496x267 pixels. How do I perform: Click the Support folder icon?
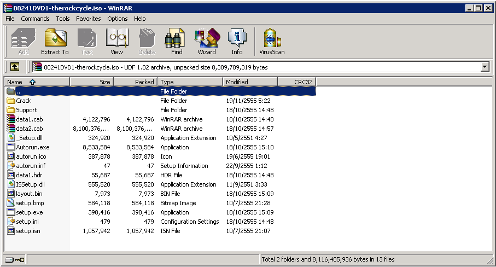tap(11, 110)
